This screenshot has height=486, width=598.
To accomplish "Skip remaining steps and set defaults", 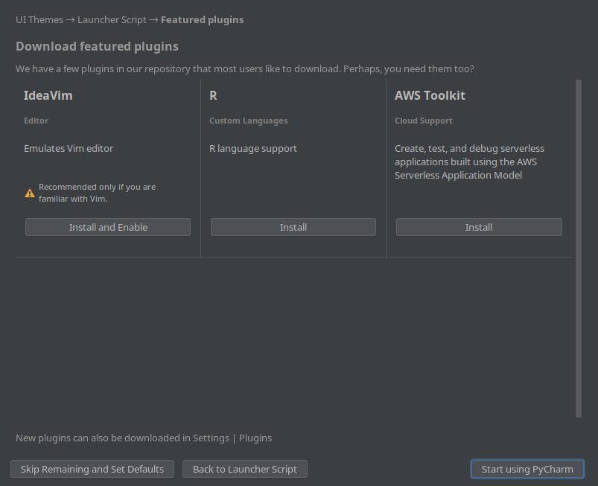I will point(92,469).
